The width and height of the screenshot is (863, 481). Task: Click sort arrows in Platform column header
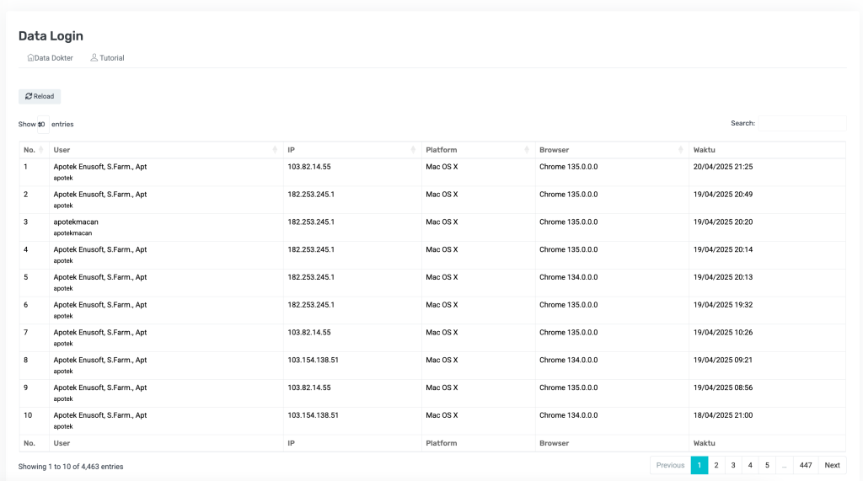point(527,150)
